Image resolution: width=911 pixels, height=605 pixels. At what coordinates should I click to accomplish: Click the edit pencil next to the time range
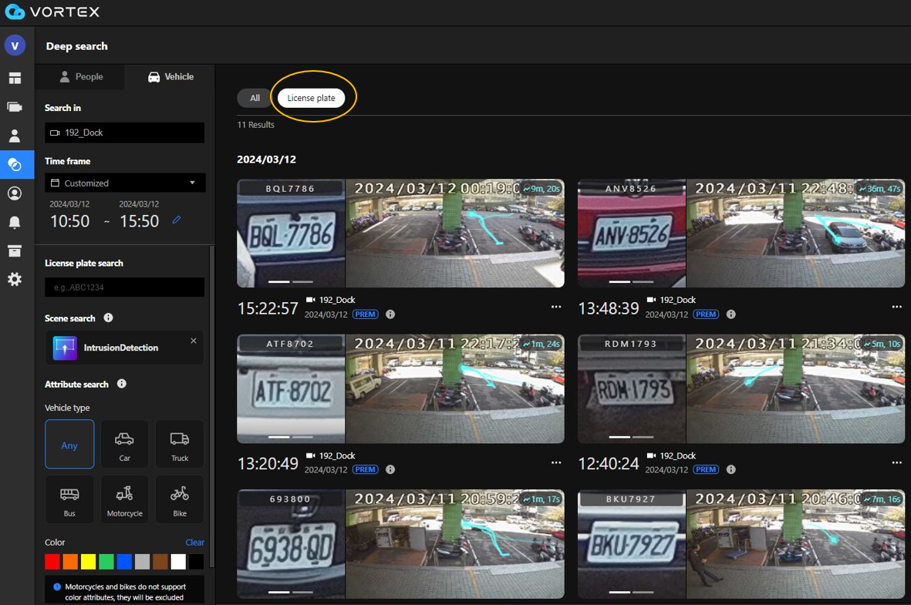coord(177,220)
